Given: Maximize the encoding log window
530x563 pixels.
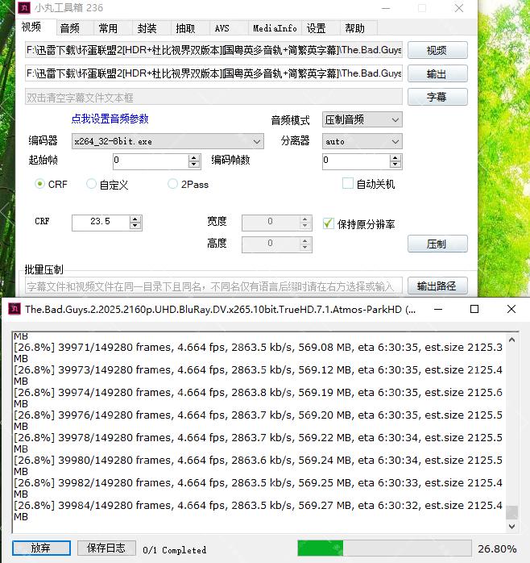Looking at the screenshot, I should [474, 309].
